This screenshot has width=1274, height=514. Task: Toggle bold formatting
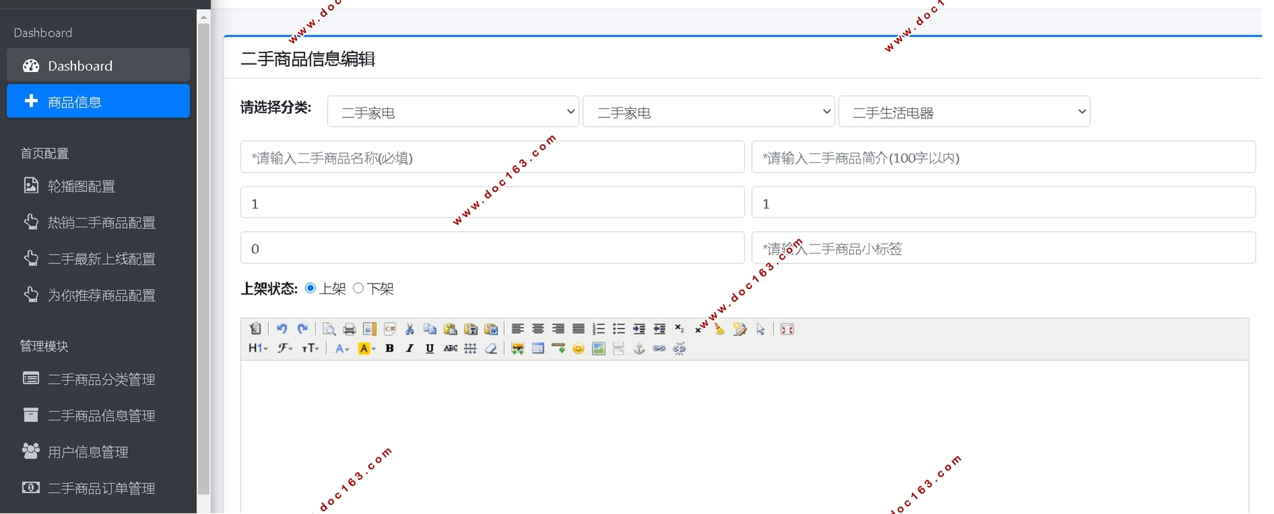(389, 348)
